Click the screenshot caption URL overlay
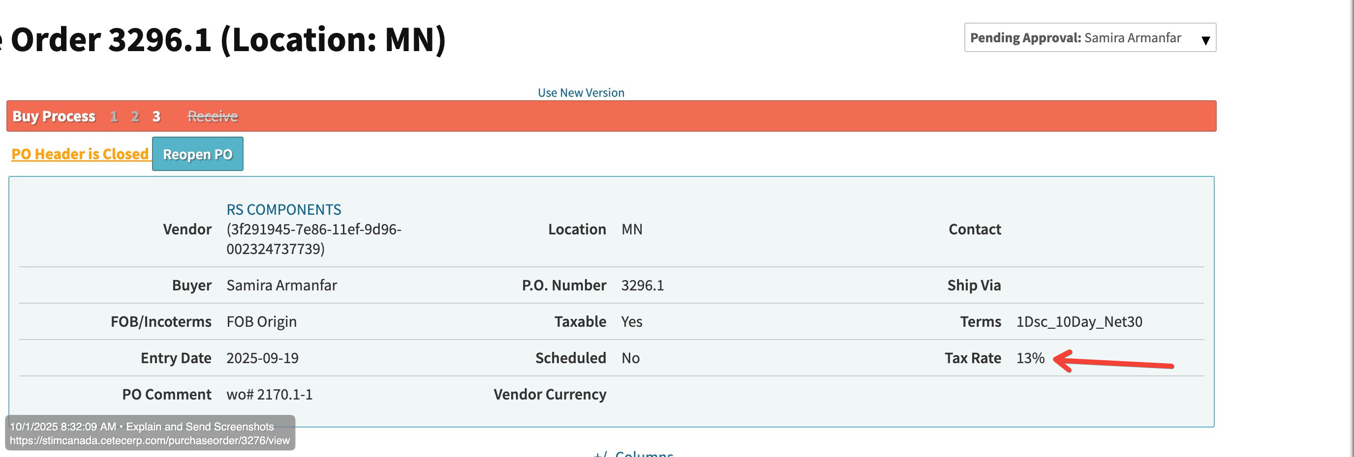The height and width of the screenshot is (457, 1354). click(150, 440)
